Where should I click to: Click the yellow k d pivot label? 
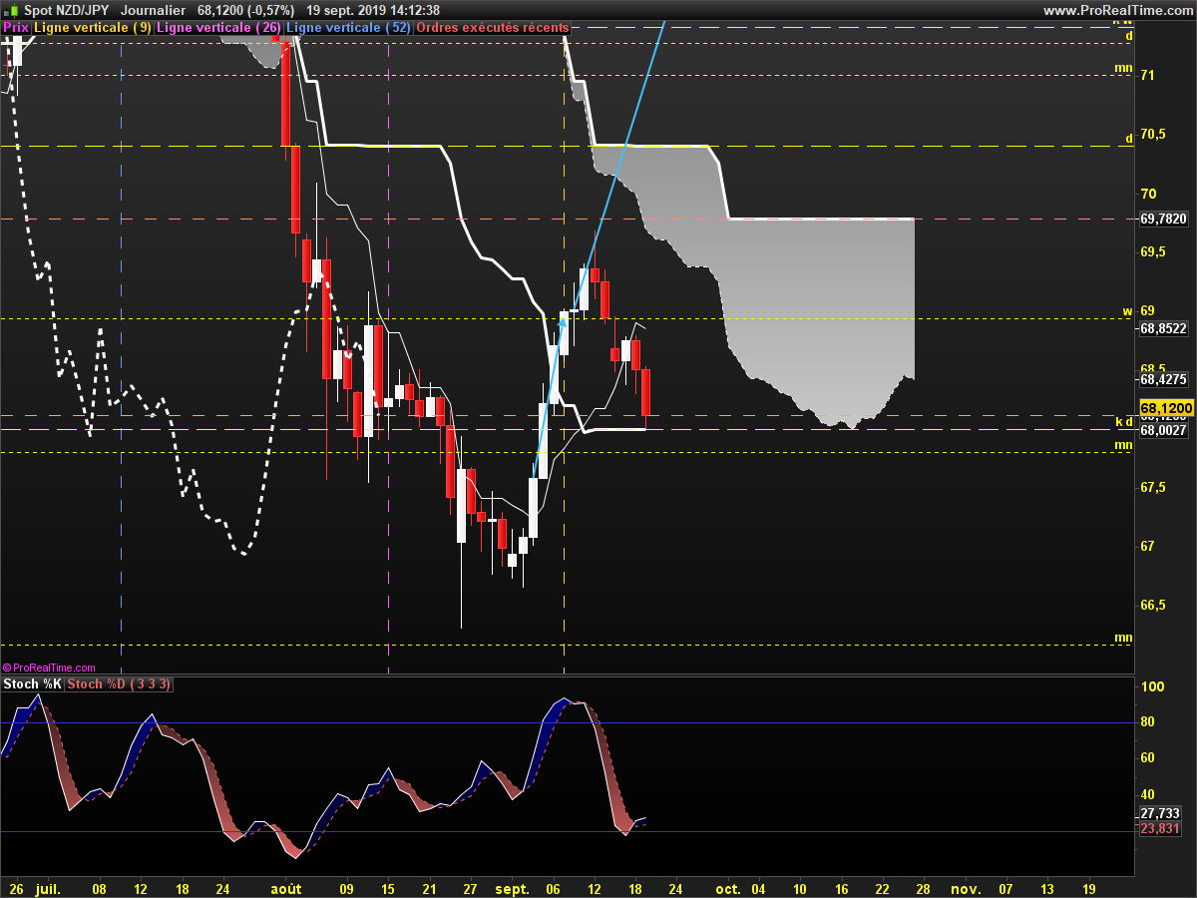coord(1123,421)
